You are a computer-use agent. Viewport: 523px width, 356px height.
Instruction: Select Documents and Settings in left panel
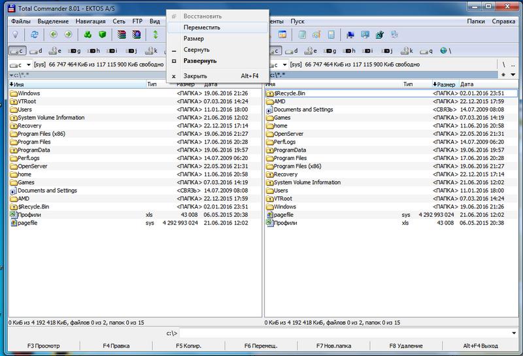[135, 190]
